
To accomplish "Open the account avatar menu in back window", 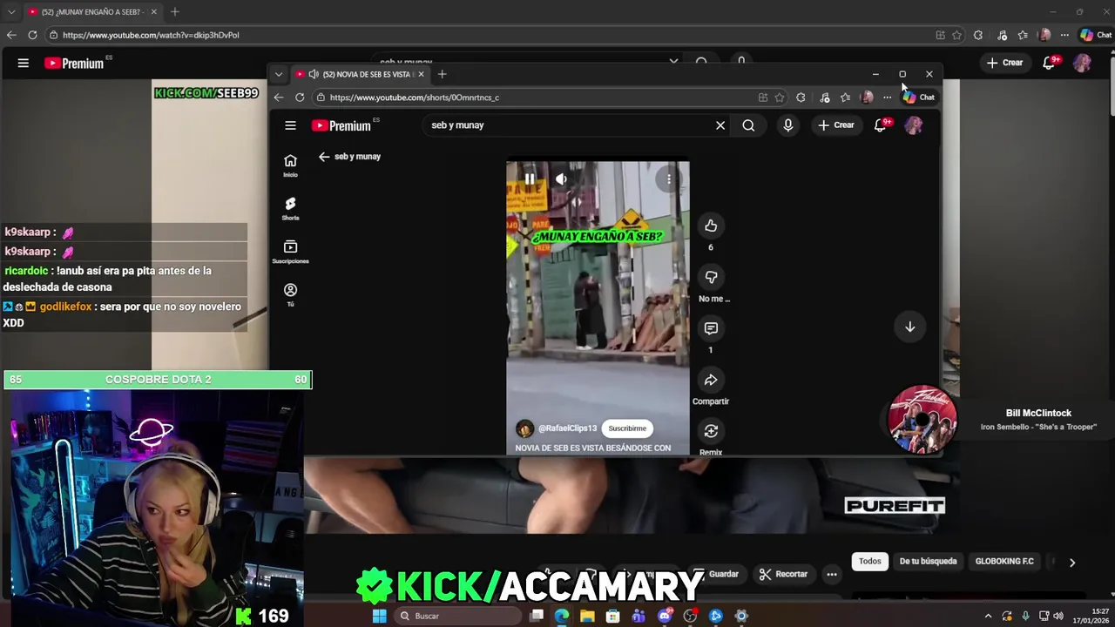I will pyautogui.click(x=1082, y=63).
